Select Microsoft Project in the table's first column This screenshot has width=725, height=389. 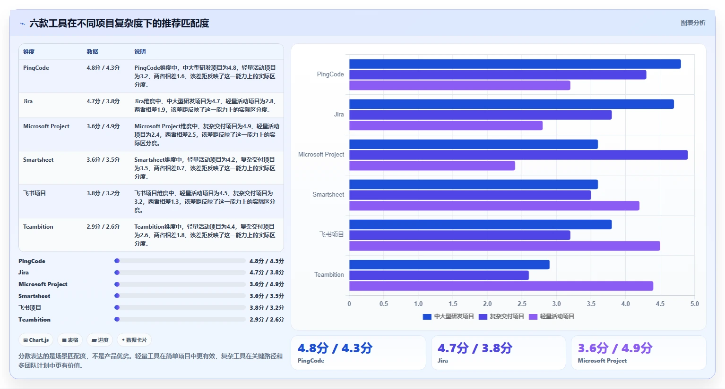pyautogui.click(x=46, y=126)
